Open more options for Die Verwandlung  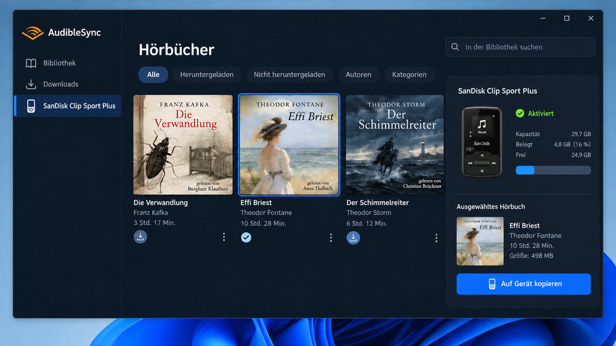click(x=224, y=237)
